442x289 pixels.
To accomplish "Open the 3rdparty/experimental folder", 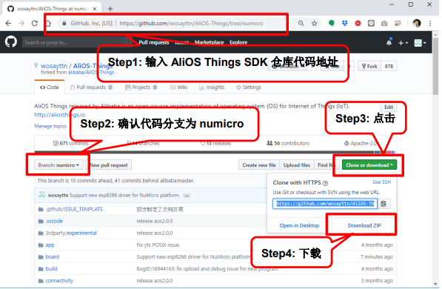I will tap(71, 233).
